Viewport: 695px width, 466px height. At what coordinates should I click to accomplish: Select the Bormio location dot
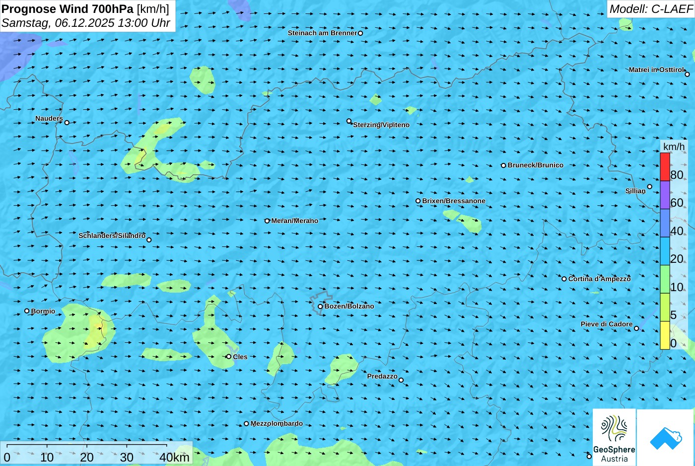click(27, 311)
